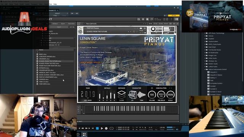This screenshot has width=244, height=137.
Task: Click the snapshot camera icon
Action: pos(141,28)
